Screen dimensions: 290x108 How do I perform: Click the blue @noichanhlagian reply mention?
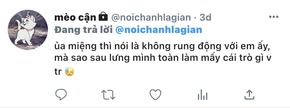coord(159,30)
